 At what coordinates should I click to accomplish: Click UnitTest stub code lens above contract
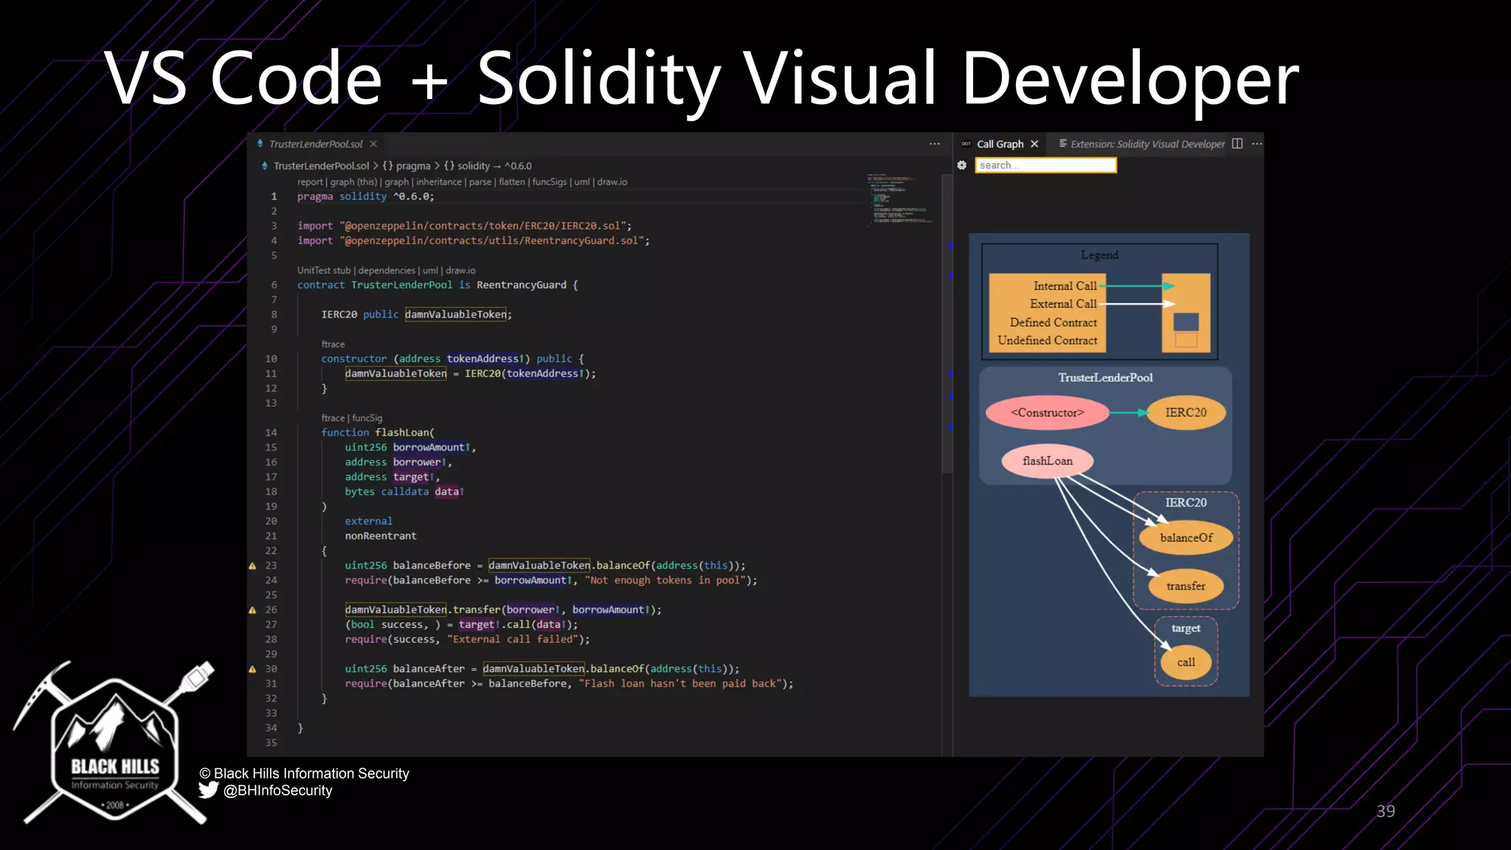[x=324, y=270]
